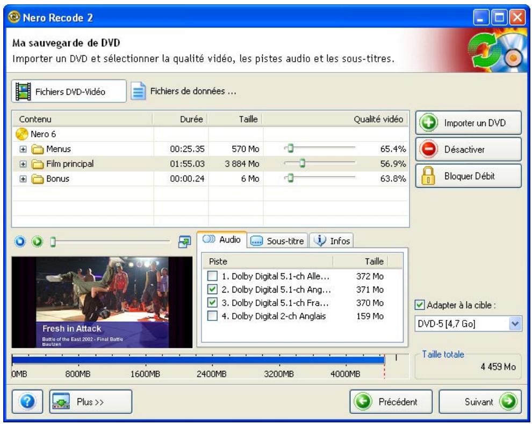Click the video preview thumbnail
The image size is (532, 424).
pyautogui.click(x=102, y=302)
